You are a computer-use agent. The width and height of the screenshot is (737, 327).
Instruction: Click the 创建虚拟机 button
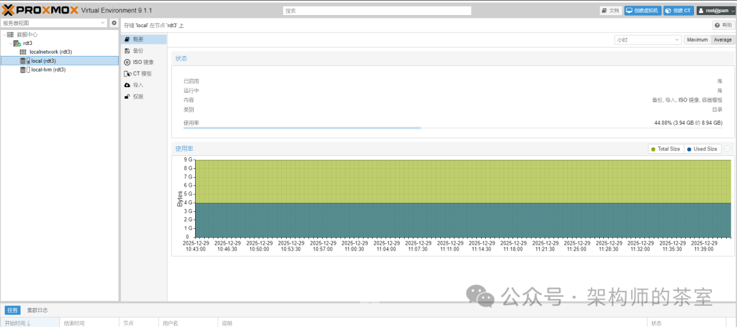point(643,10)
